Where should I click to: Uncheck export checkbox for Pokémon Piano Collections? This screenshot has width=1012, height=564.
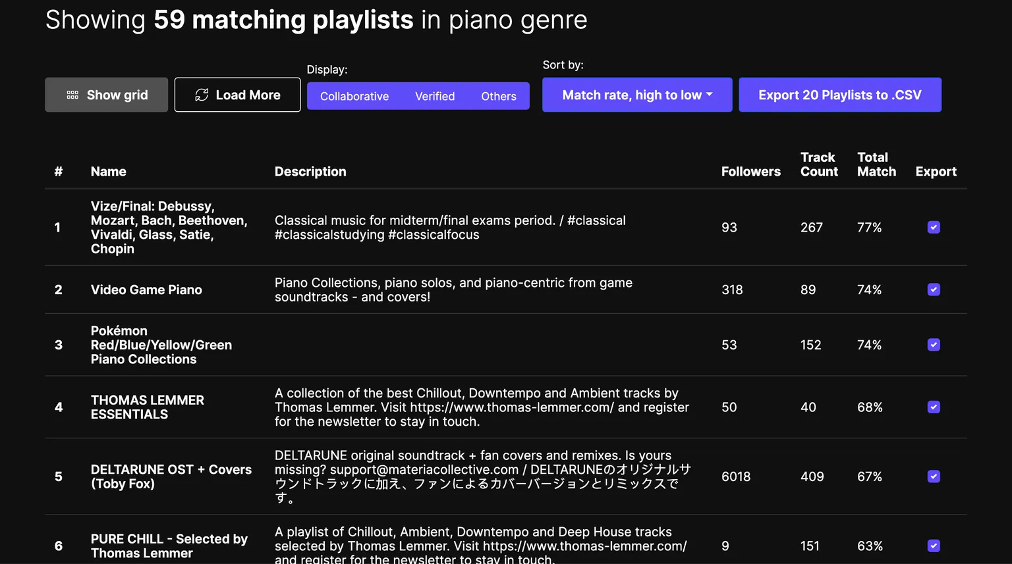click(934, 345)
